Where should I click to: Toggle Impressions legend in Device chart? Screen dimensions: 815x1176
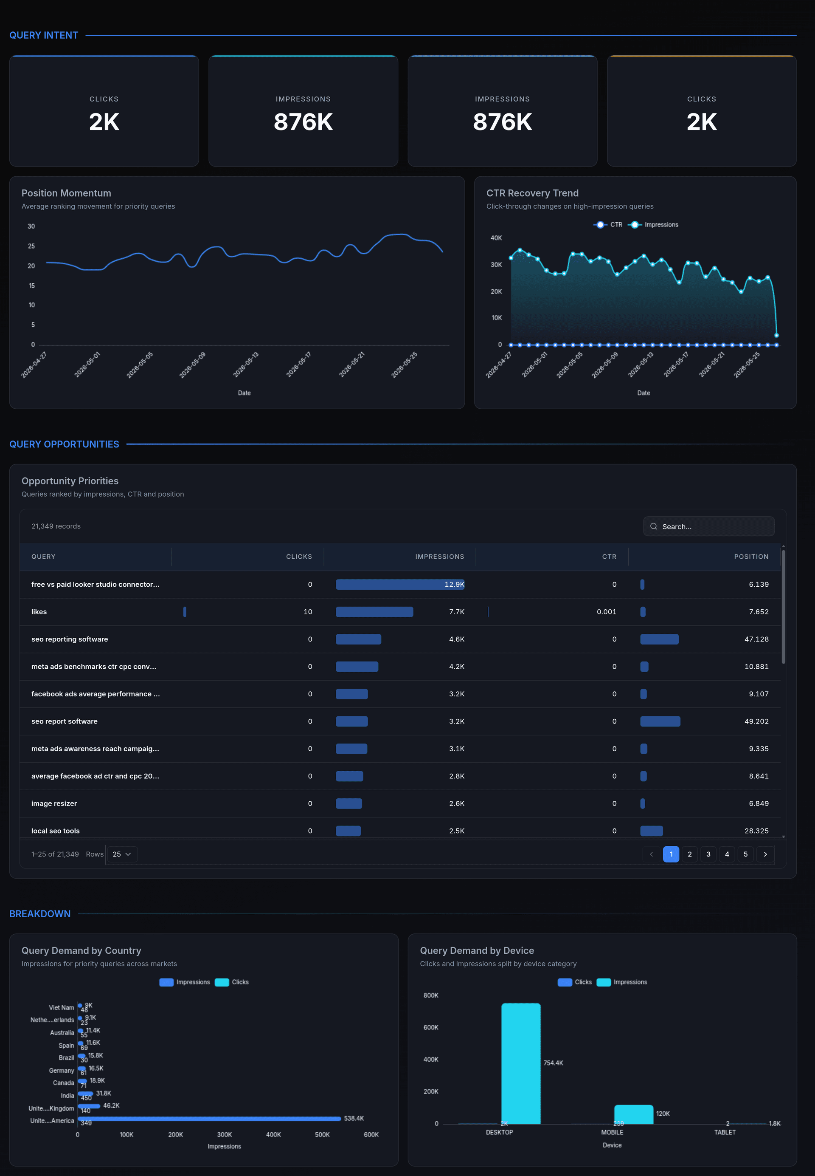tap(621, 982)
